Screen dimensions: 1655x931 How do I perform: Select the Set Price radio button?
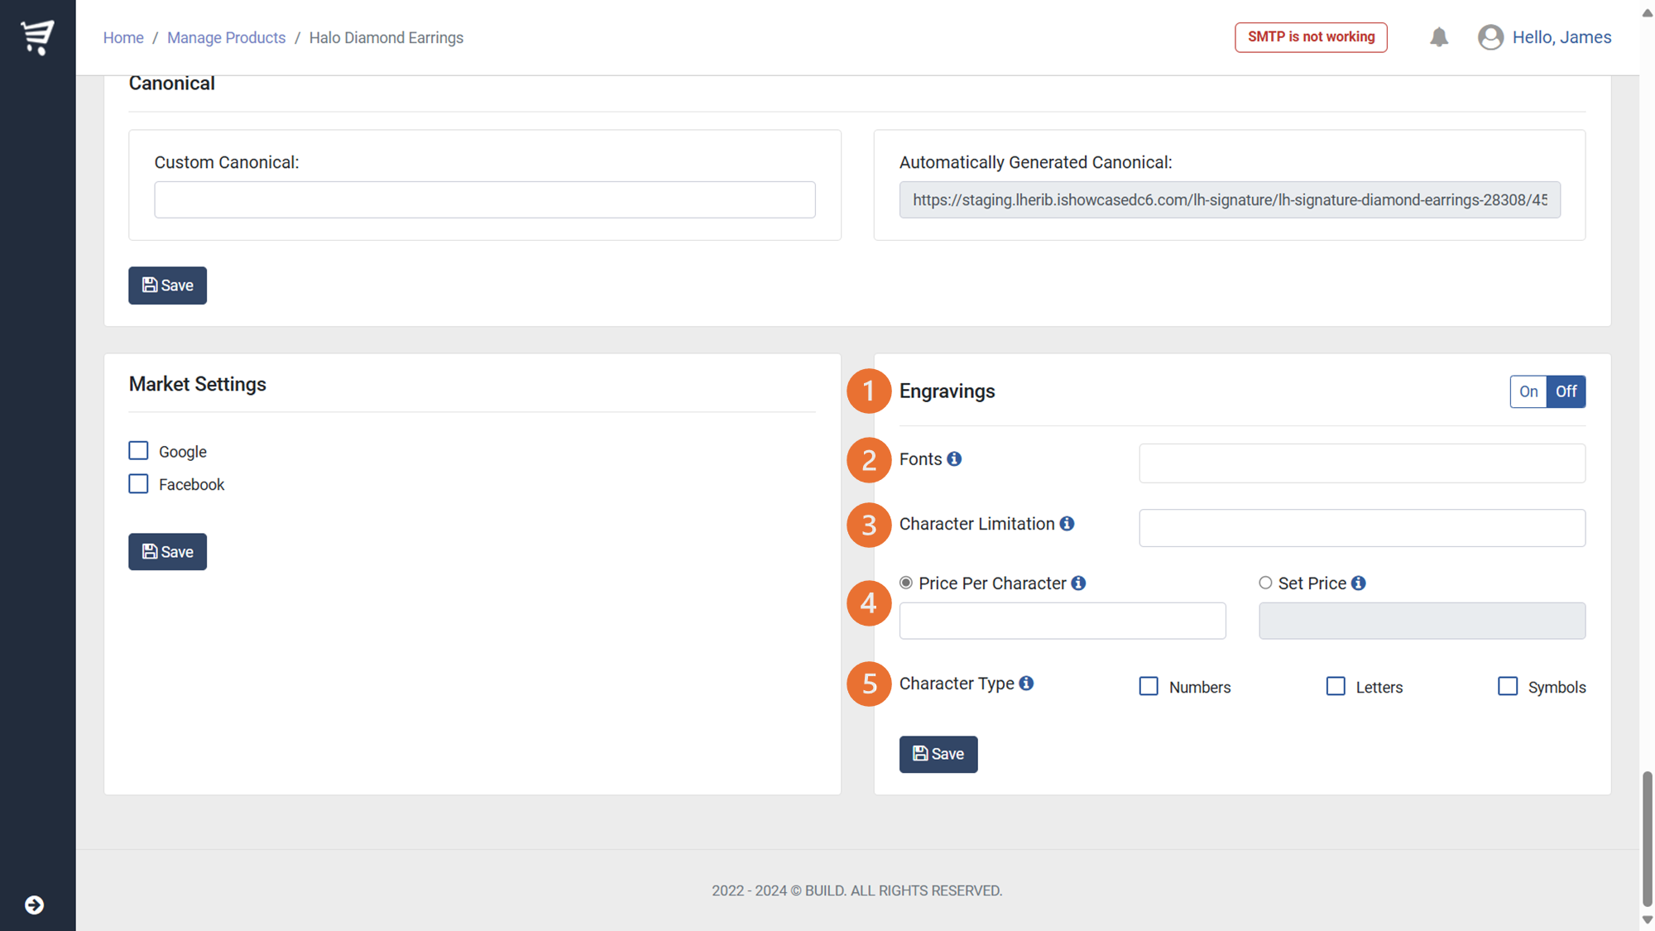tap(1265, 583)
